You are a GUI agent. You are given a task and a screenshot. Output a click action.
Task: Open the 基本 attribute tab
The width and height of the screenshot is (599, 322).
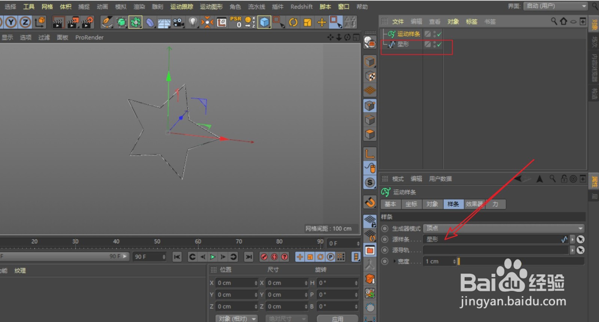pyautogui.click(x=390, y=204)
